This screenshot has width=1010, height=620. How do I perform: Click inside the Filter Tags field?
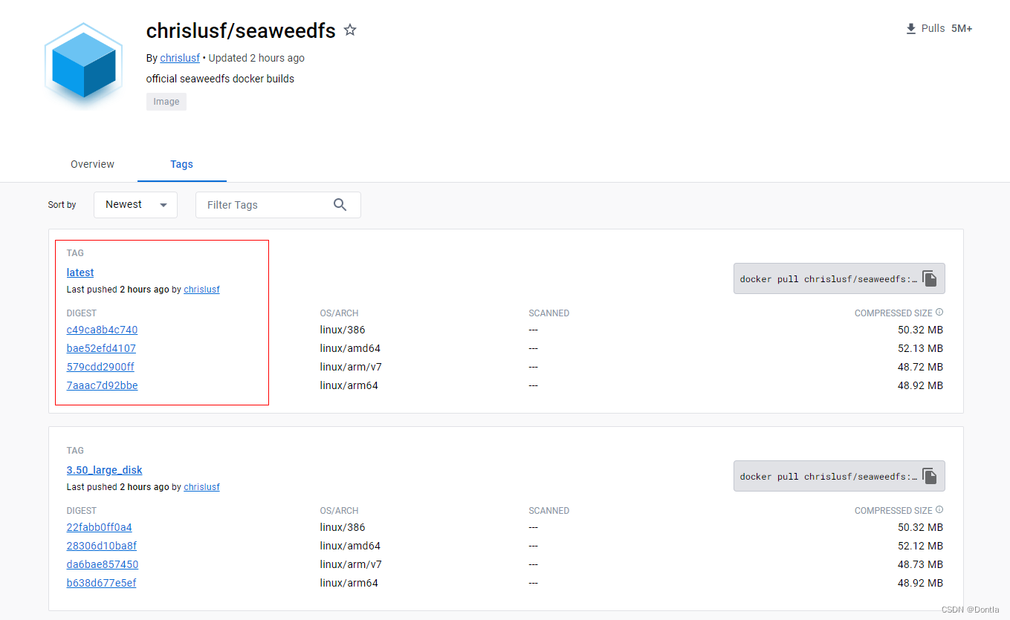(x=260, y=204)
